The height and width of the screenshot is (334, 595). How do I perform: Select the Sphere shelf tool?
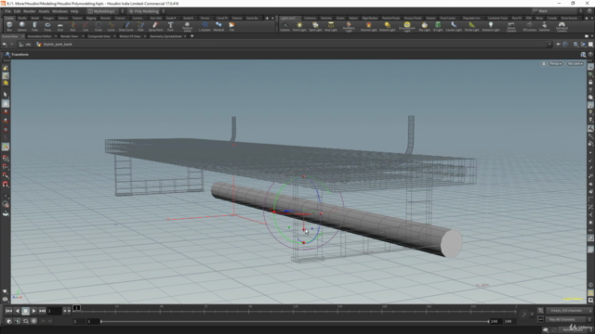tap(22, 26)
